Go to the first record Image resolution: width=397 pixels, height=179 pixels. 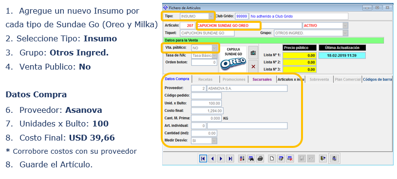(x=203, y=159)
